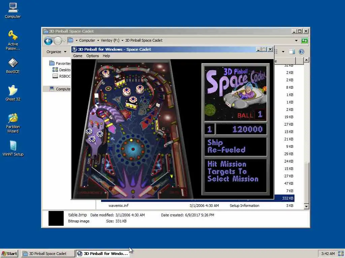This screenshot has height=258, width=345.
Task: Click the Explorer Help question mark icon
Action: coord(302,52)
